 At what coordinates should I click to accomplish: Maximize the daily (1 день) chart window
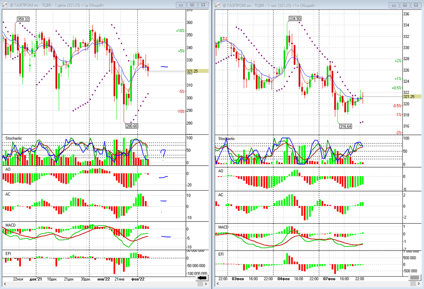tap(192, 5)
